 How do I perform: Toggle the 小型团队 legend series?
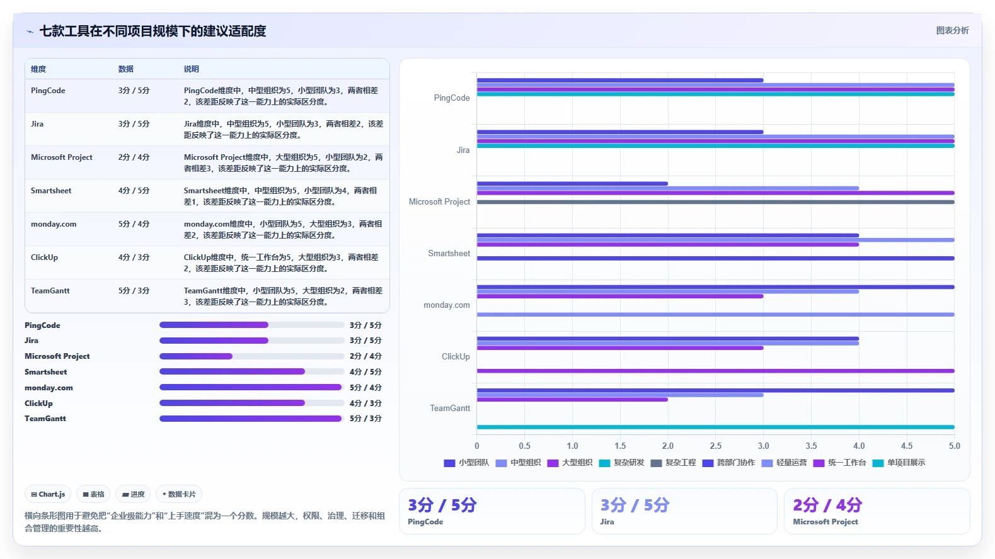click(466, 463)
